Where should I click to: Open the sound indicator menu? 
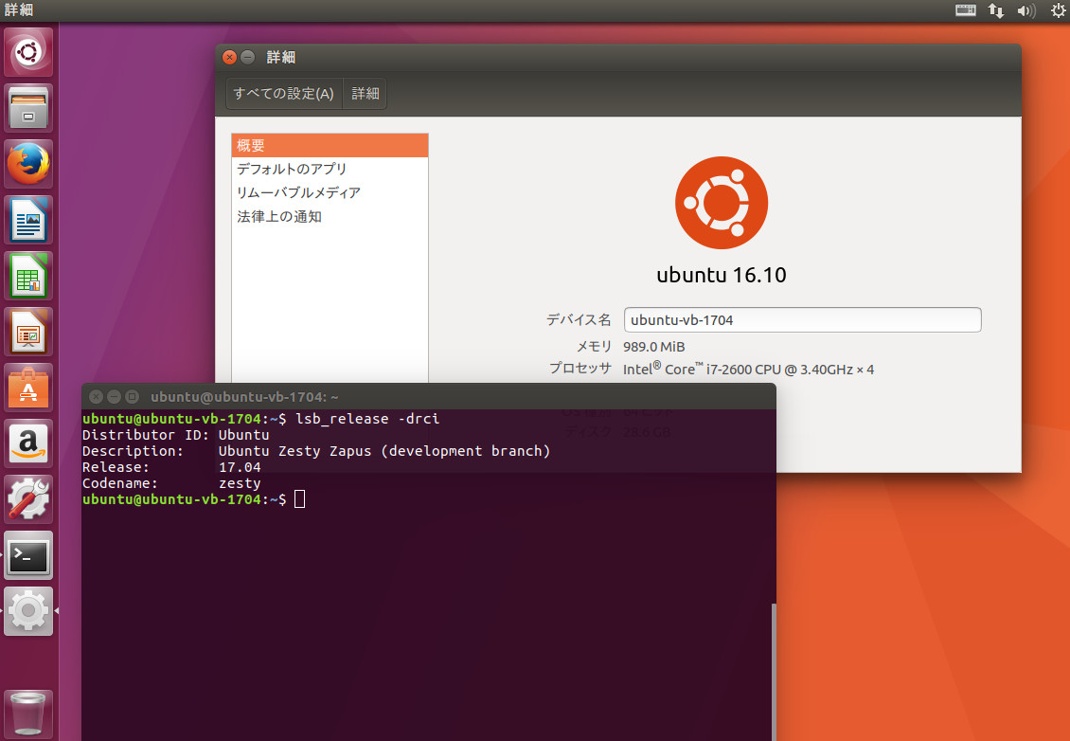[x=1025, y=10]
